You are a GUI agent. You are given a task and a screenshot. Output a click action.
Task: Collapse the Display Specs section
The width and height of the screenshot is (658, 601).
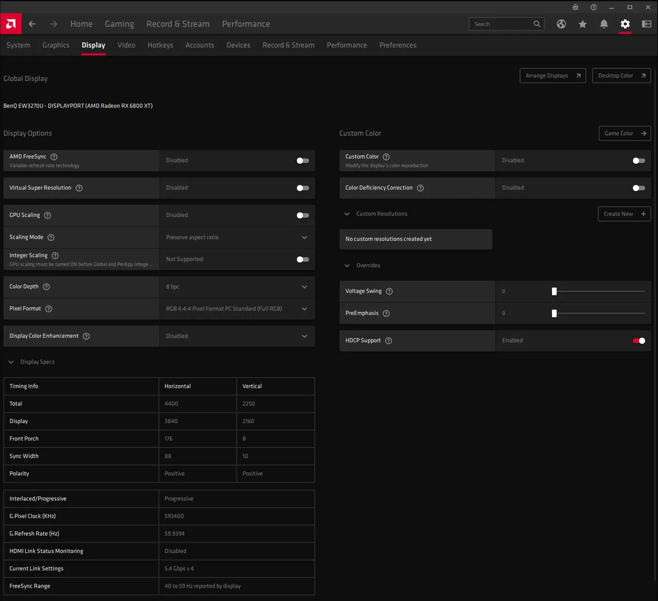11,362
